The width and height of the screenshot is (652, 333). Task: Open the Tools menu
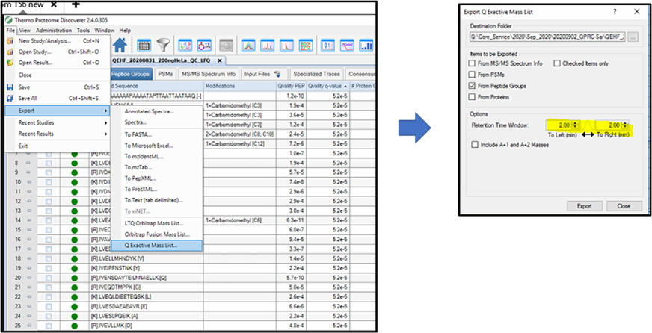coord(83,31)
